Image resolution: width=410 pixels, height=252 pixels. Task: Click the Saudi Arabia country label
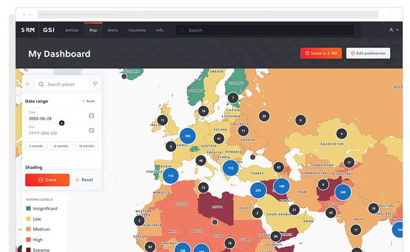pos(279,214)
